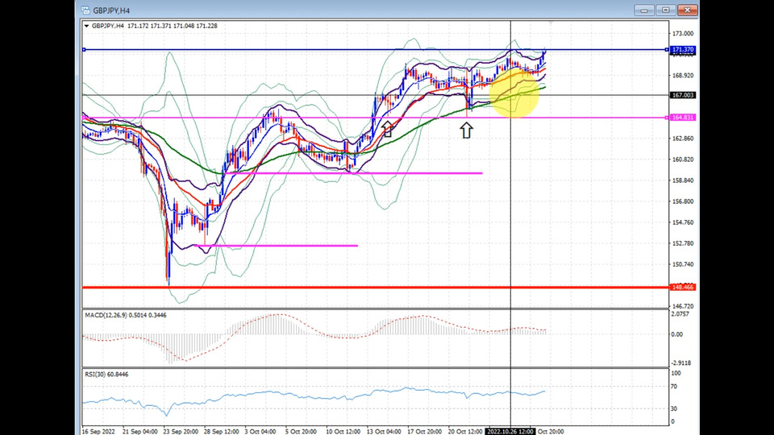Click the 28 Sep 12:00 date label
The height and width of the screenshot is (435, 774).
pos(222,432)
